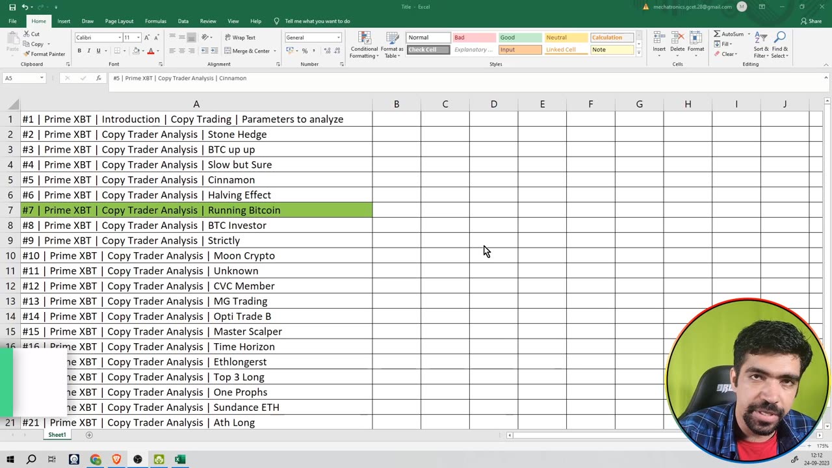Viewport: 832px width, 468px height.
Task: Toggle Bold formatting
Action: [79, 51]
